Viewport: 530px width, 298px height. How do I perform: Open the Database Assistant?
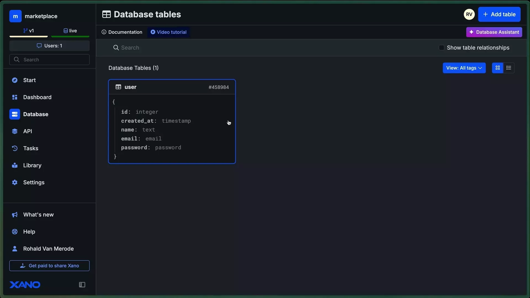pos(494,32)
